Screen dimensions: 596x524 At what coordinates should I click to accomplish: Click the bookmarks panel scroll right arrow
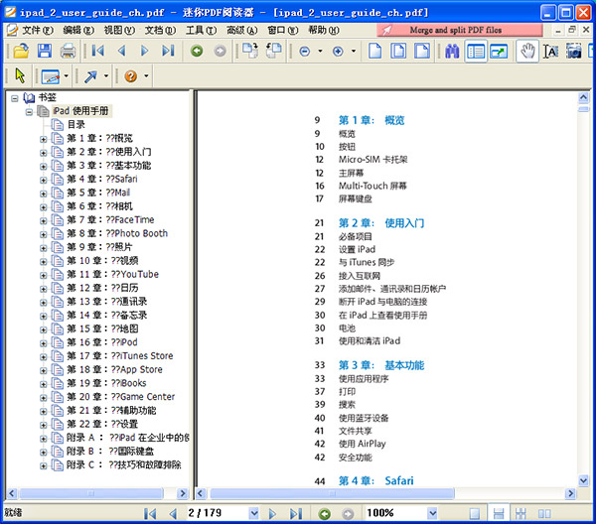click(183, 493)
